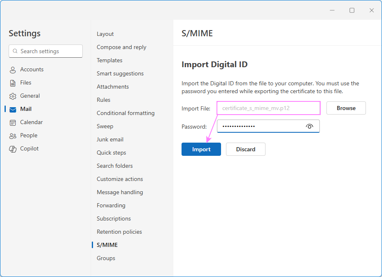Toggle password visibility with the eye icon
The width and height of the screenshot is (382, 277).
point(310,126)
